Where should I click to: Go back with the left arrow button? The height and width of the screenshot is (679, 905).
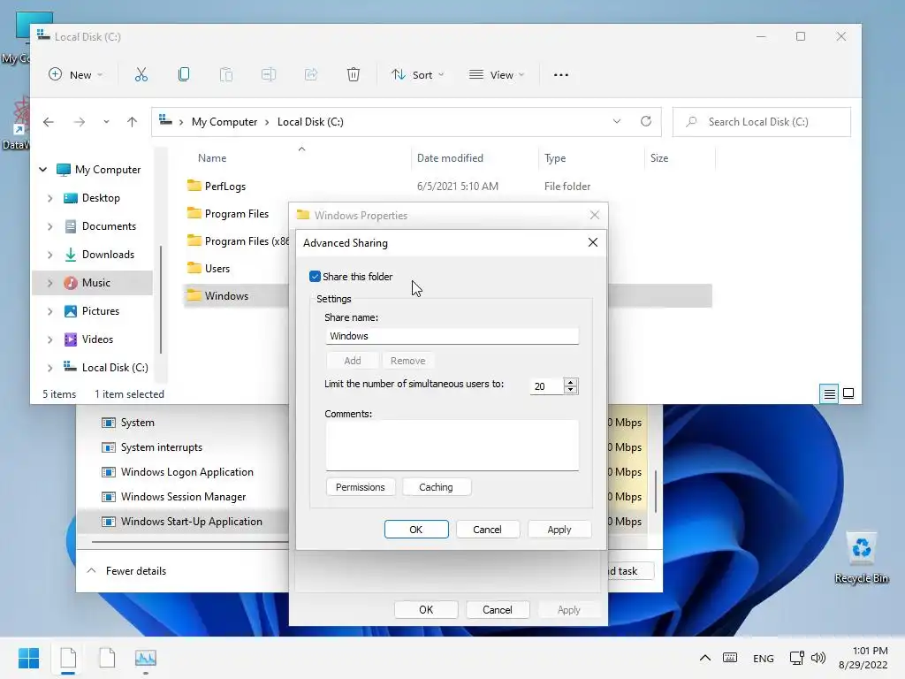49,122
